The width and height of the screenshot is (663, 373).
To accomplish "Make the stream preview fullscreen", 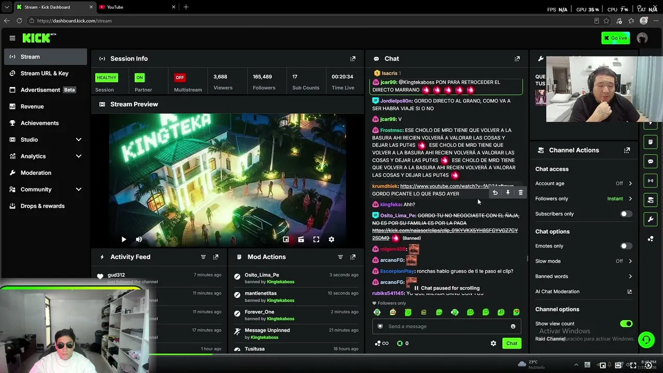I will 316,239.
